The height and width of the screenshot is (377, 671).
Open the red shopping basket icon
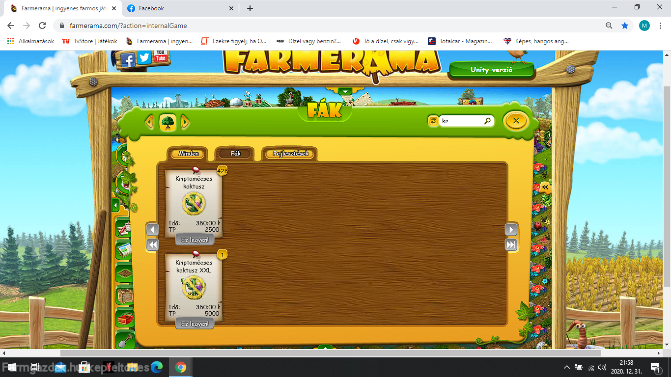click(125, 318)
